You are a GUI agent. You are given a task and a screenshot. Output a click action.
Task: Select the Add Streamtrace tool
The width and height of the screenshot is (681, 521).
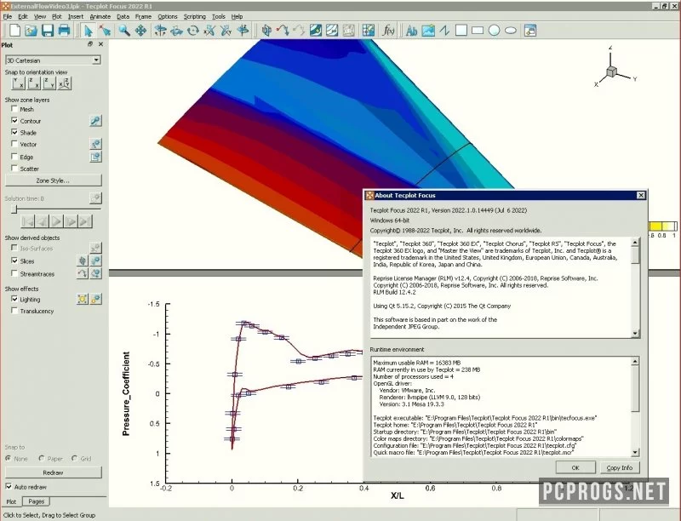tap(283, 31)
